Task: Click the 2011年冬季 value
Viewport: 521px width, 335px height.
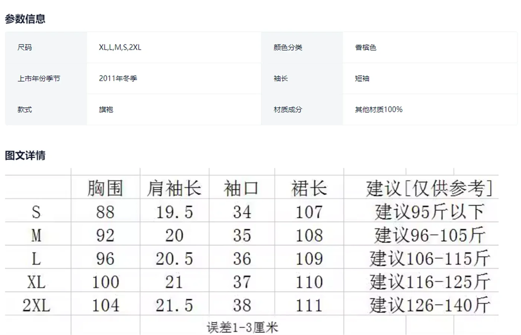Action: (x=118, y=79)
